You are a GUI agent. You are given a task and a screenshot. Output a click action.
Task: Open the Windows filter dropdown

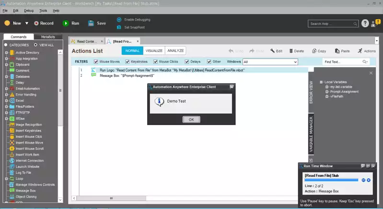pyautogui.click(x=295, y=61)
